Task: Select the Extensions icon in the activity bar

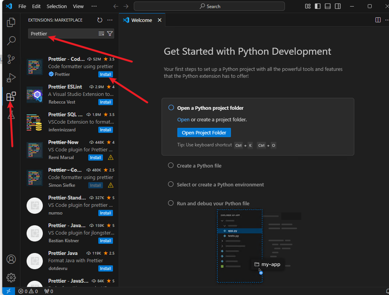Action: tap(11, 96)
